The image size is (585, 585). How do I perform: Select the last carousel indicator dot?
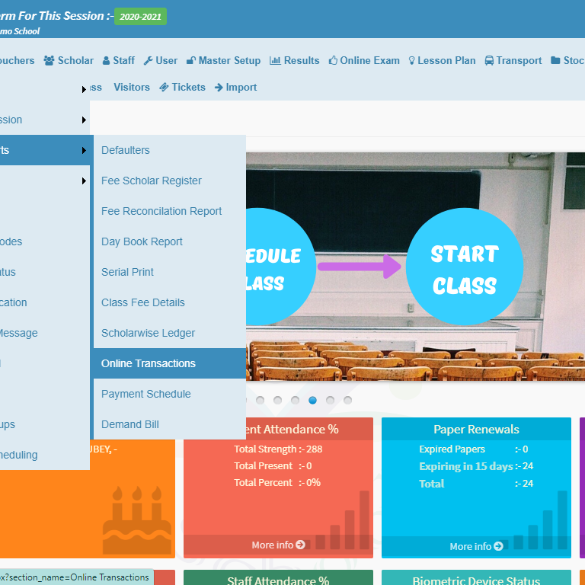click(347, 400)
